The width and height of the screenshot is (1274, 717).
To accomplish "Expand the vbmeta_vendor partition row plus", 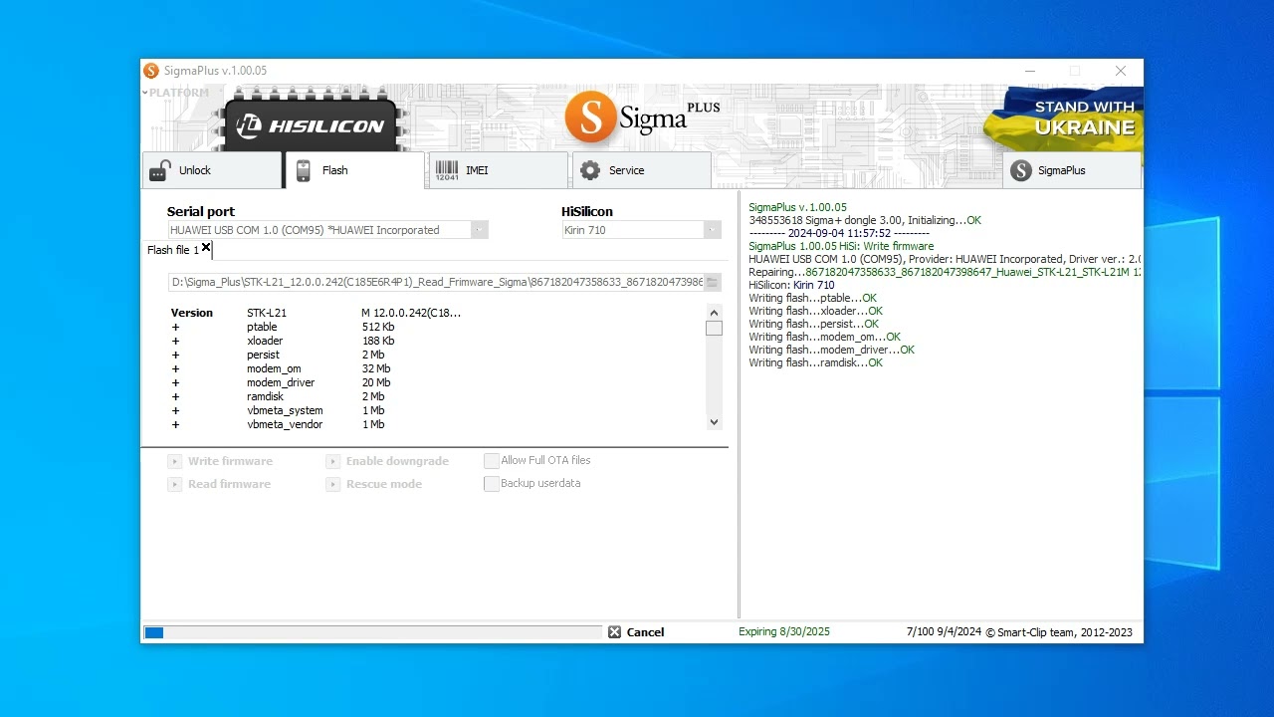I will [175, 424].
